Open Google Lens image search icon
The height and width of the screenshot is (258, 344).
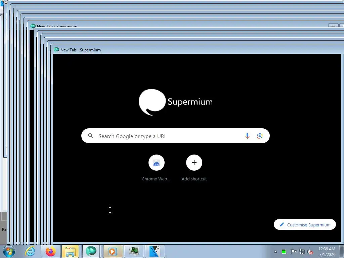click(260, 136)
